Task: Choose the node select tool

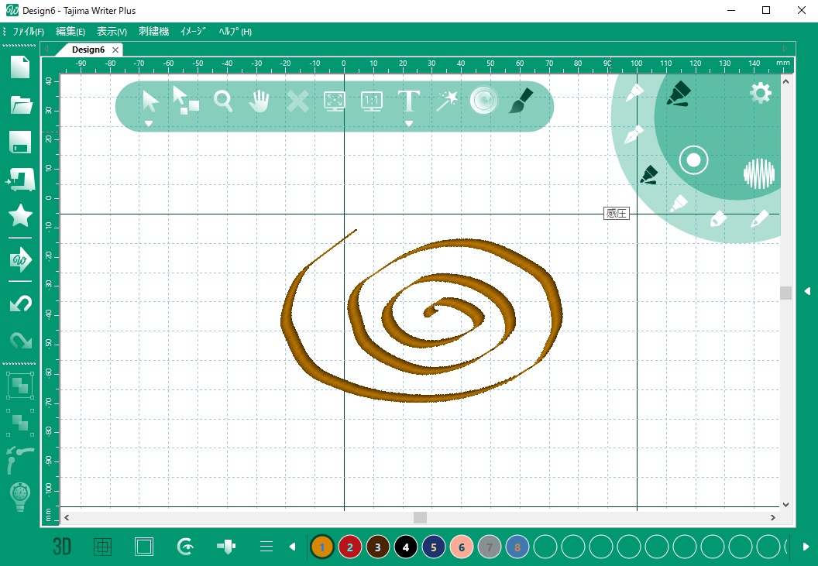Action: 186,101
